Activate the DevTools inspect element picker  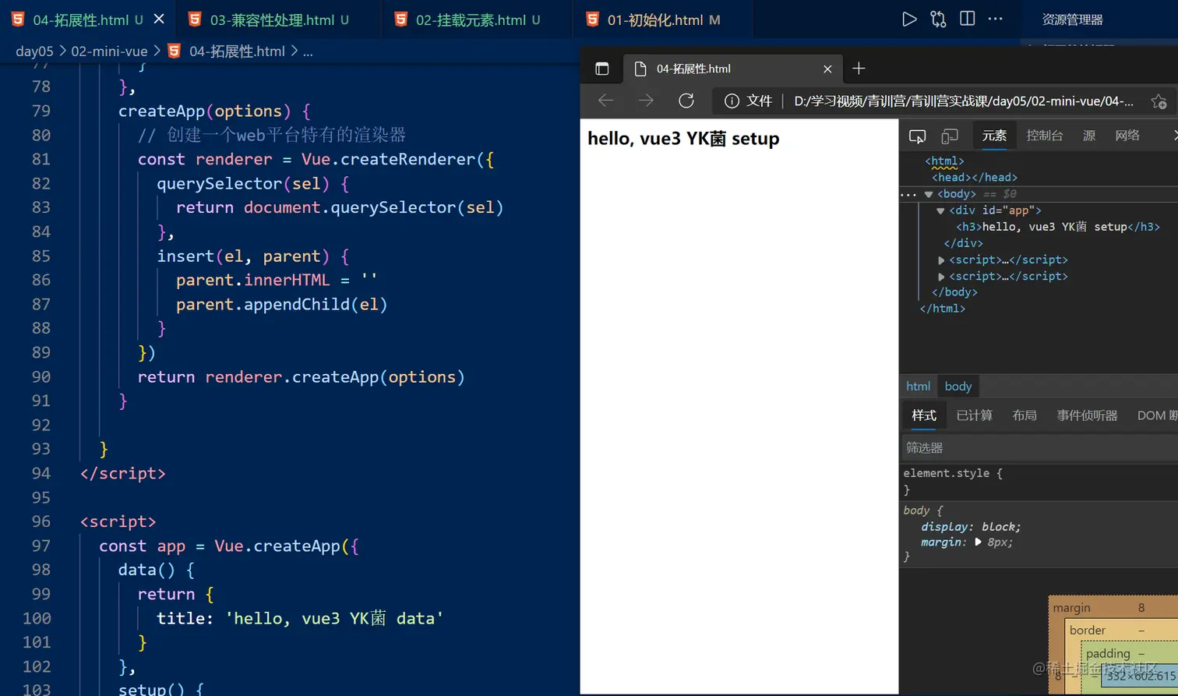pyautogui.click(x=917, y=136)
